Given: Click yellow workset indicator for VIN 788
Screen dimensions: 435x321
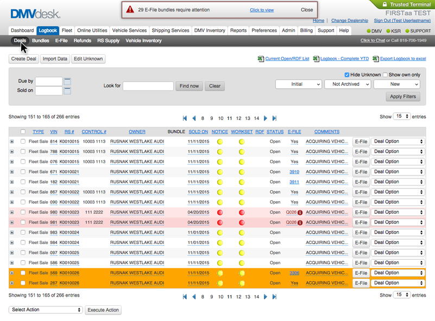Looking at the screenshot, I should point(242,152).
